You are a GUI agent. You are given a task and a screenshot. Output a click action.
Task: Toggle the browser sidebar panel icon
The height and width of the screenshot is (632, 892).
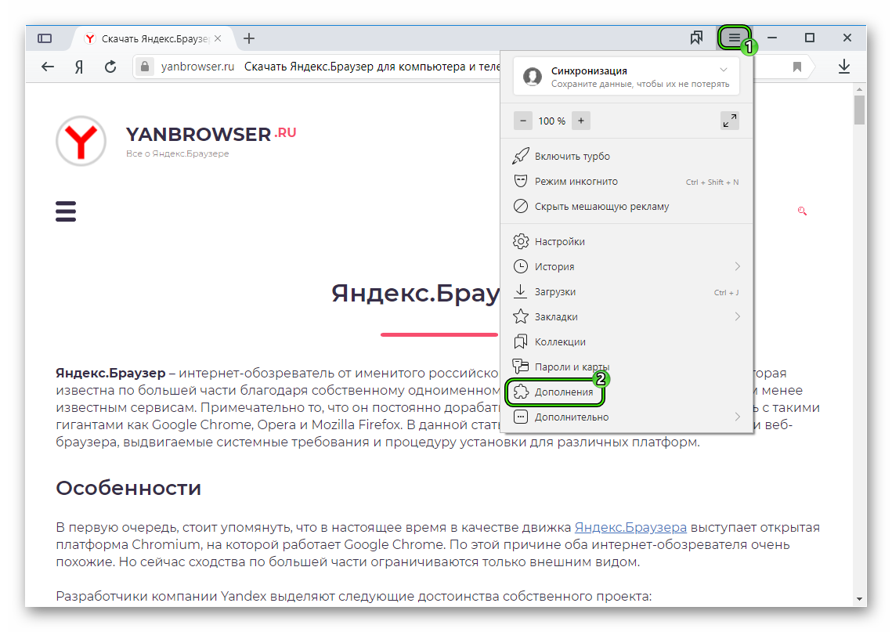[x=45, y=37]
